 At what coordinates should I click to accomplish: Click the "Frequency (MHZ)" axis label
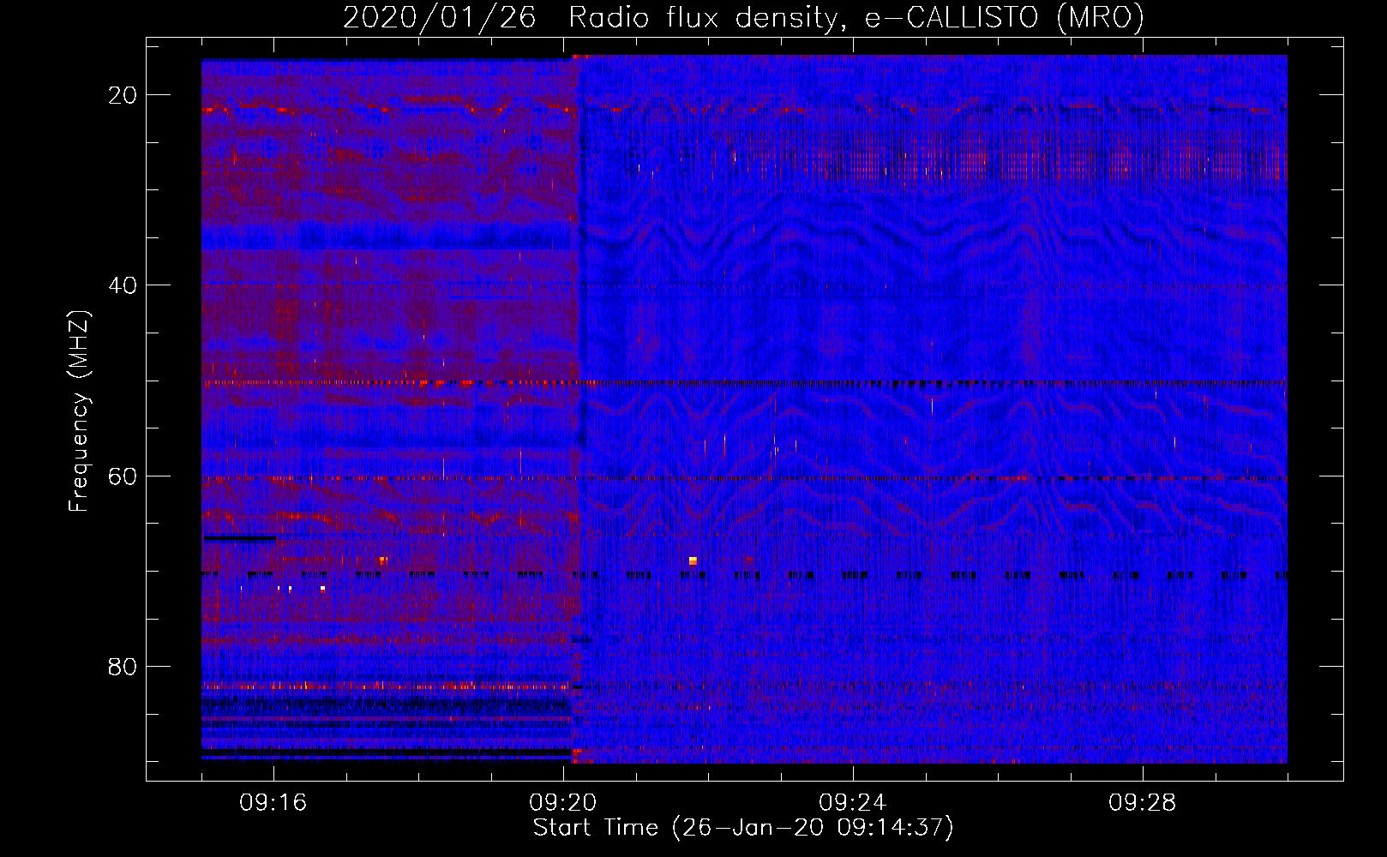[x=79, y=411]
